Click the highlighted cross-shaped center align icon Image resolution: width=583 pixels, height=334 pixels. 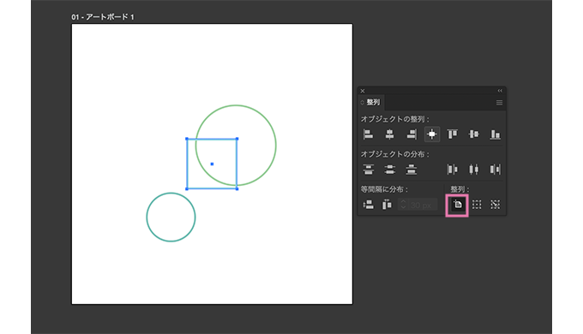click(431, 134)
